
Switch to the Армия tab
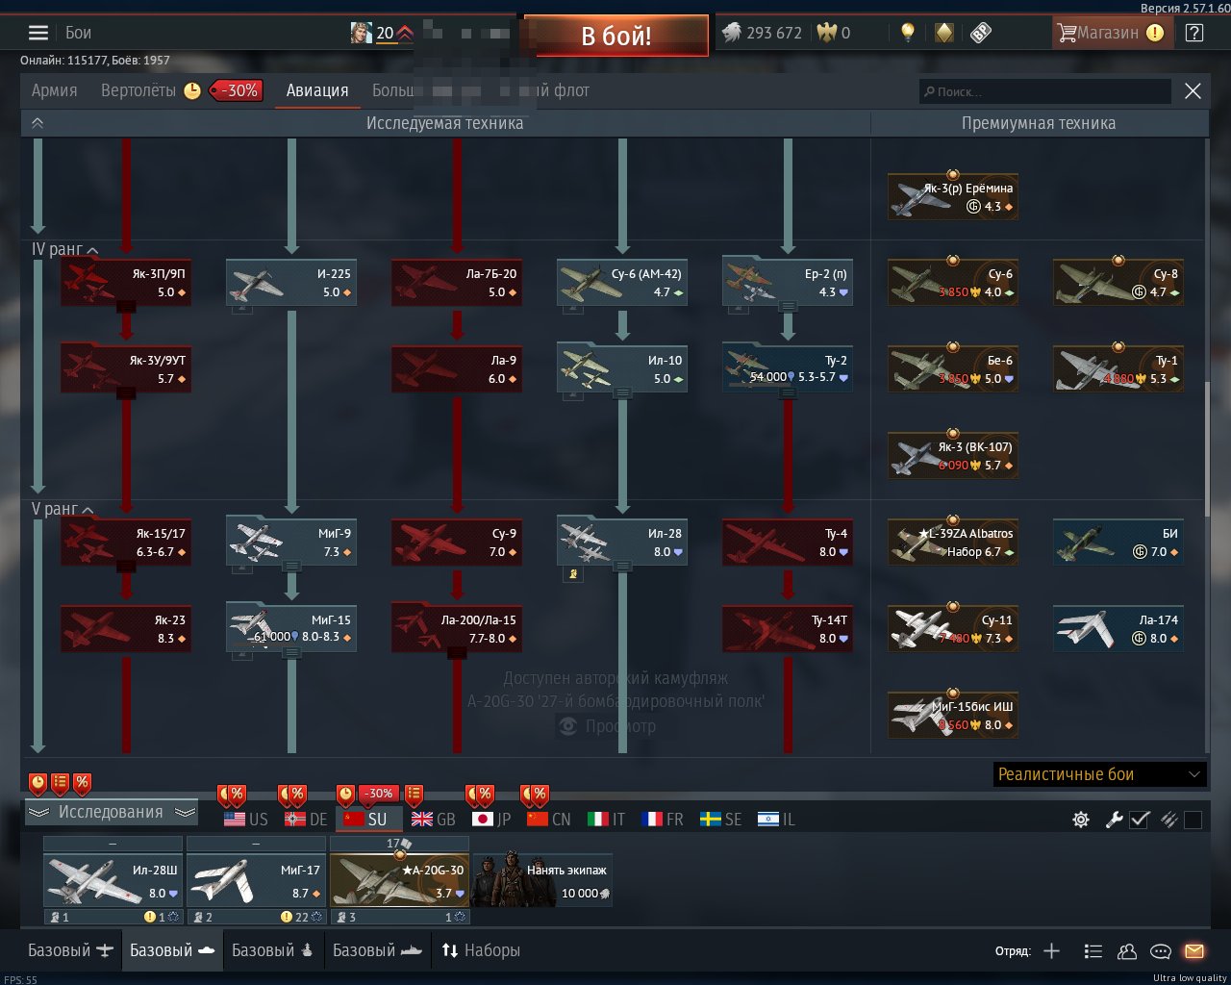click(x=54, y=90)
